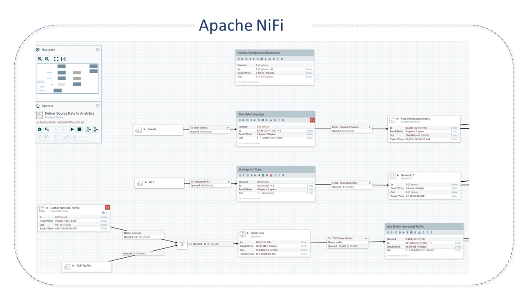Screen dimensions: 527x296
Task: Click the Group icon in Operate
Action: point(56,137)
